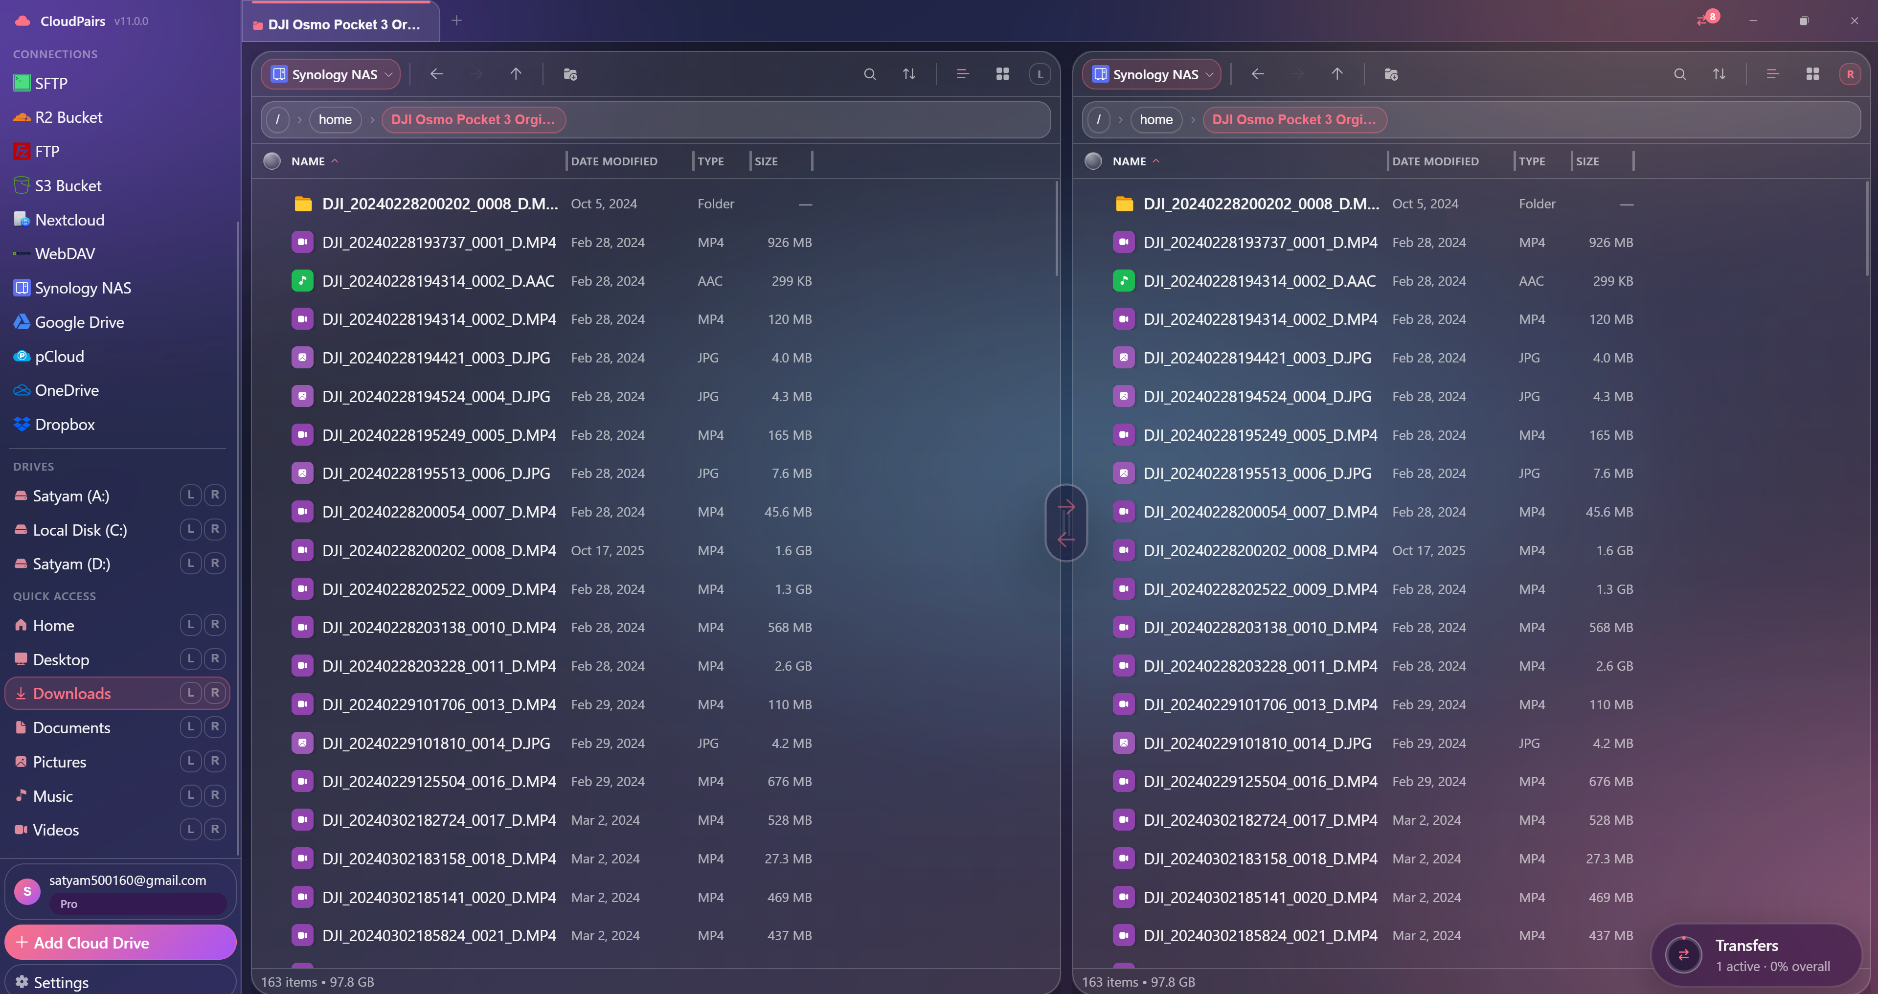This screenshot has width=1878, height=994.
Task: Toggle select-all circle in left pane
Action: pyautogui.click(x=272, y=161)
